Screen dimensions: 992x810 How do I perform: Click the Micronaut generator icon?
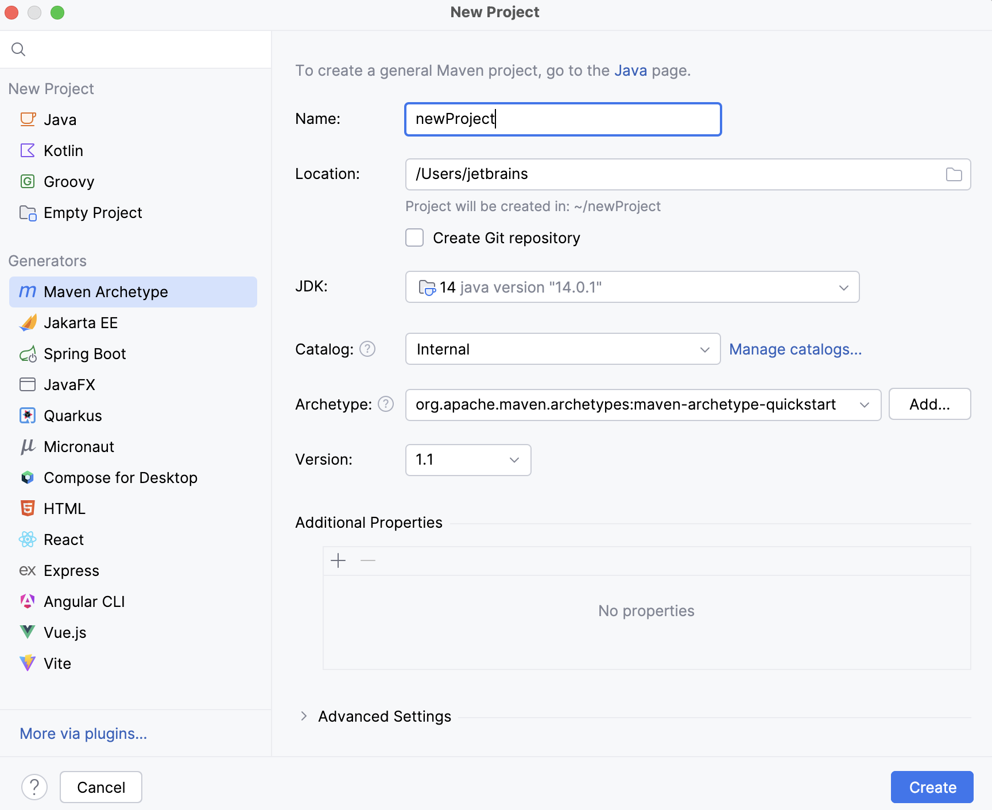coord(27,446)
